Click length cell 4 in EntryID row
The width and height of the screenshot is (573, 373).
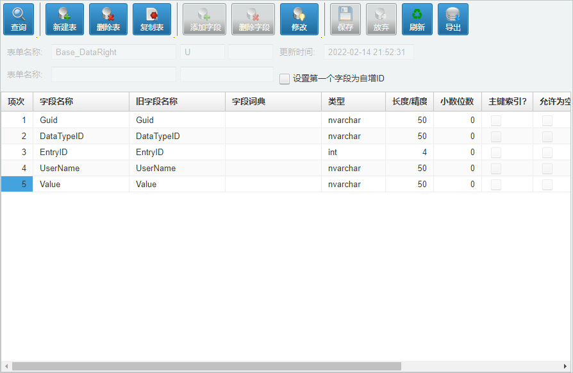410,152
